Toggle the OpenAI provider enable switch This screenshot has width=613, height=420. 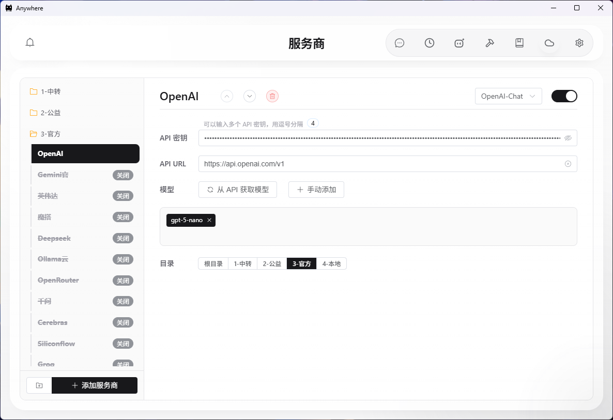(564, 96)
